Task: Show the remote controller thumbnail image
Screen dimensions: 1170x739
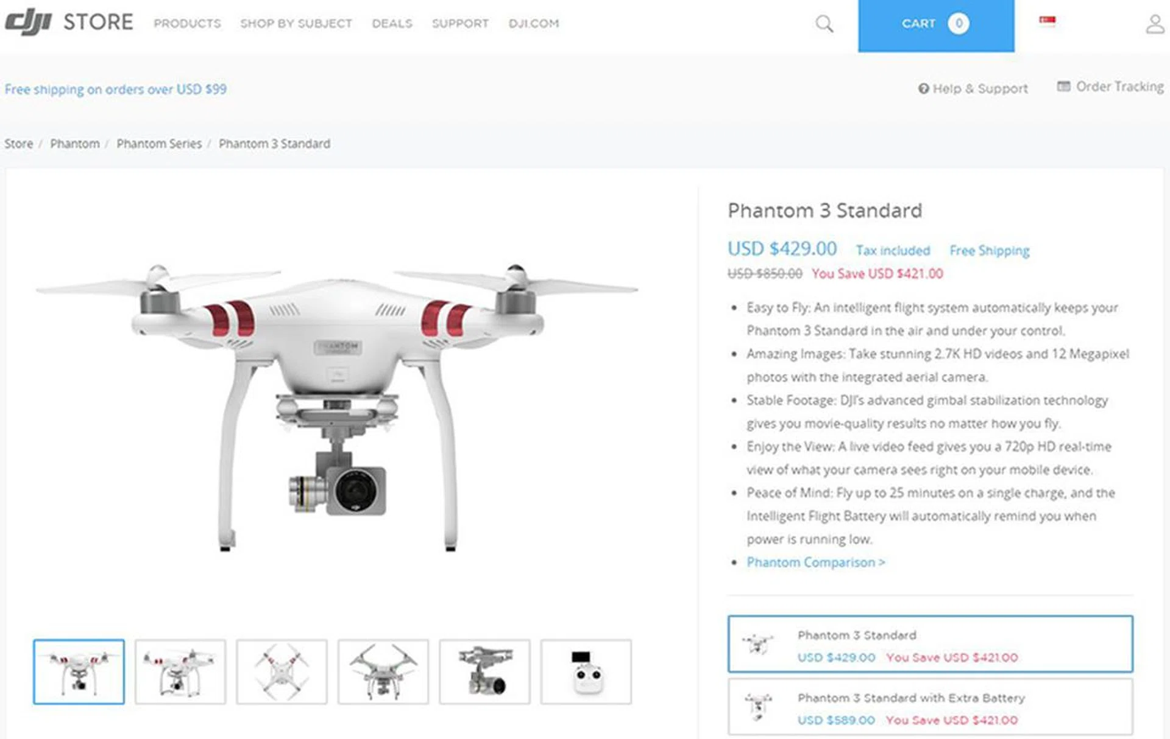Action: tap(586, 671)
